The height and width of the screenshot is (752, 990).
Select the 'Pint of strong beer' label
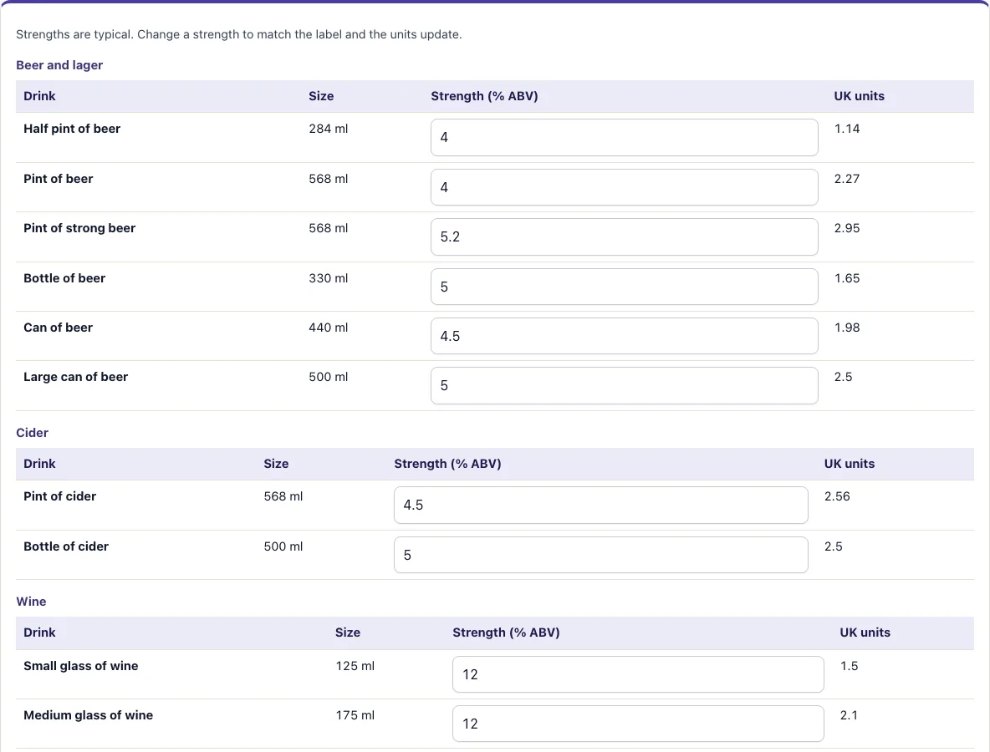79,228
